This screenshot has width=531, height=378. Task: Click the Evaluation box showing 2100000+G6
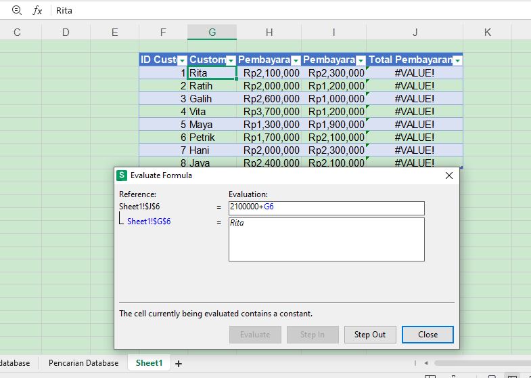point(327,208)
